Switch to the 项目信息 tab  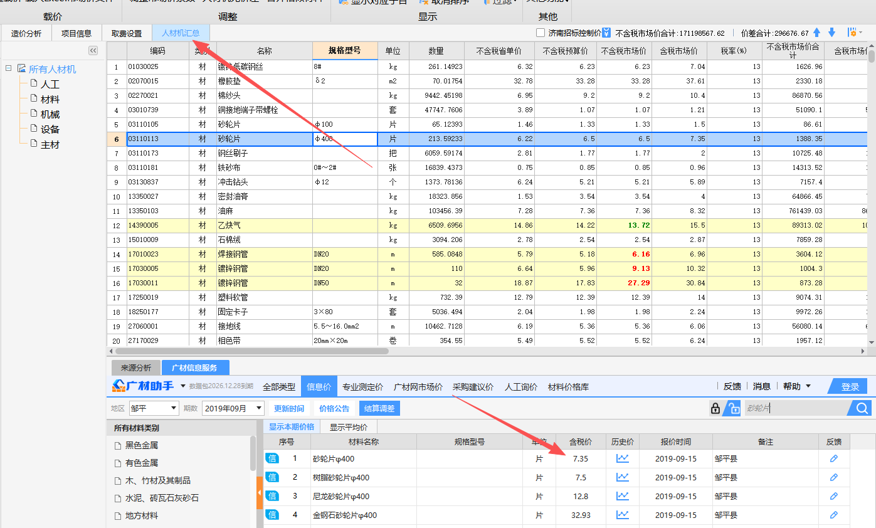77,33
